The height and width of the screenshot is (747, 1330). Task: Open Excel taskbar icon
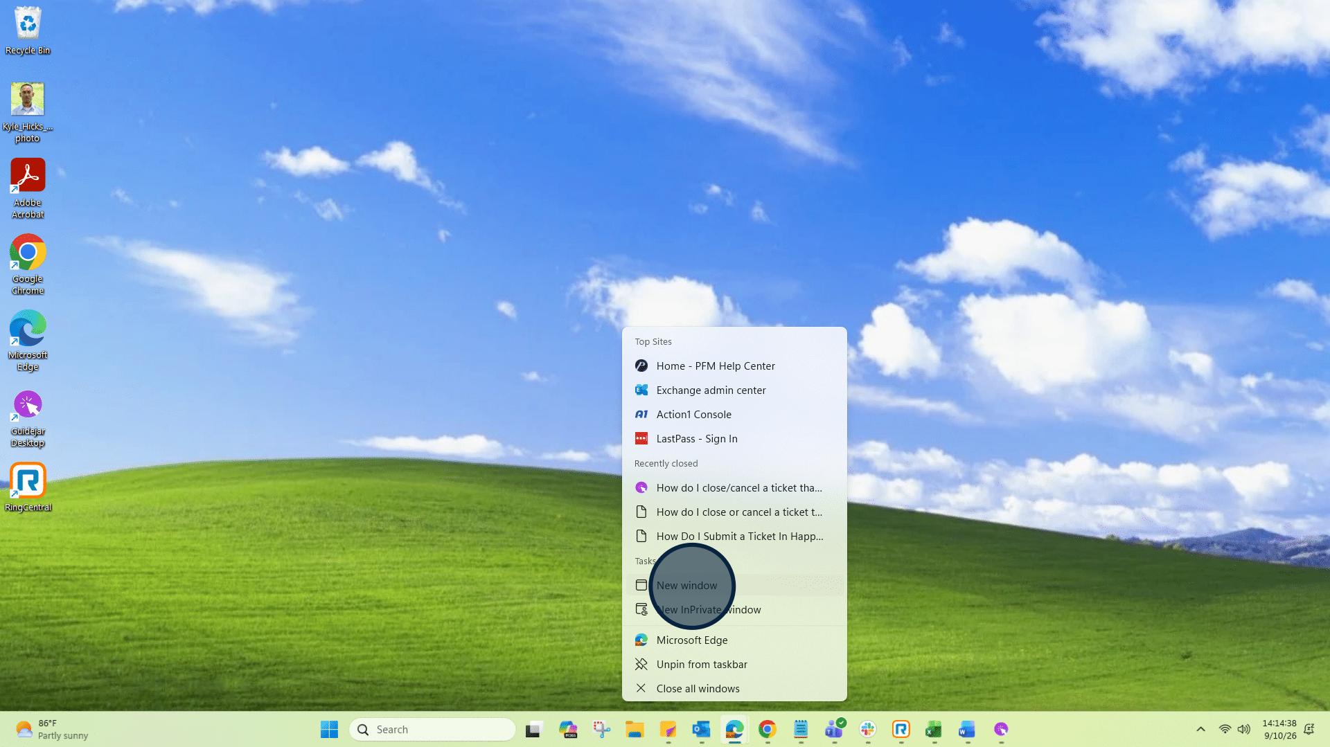934,729
